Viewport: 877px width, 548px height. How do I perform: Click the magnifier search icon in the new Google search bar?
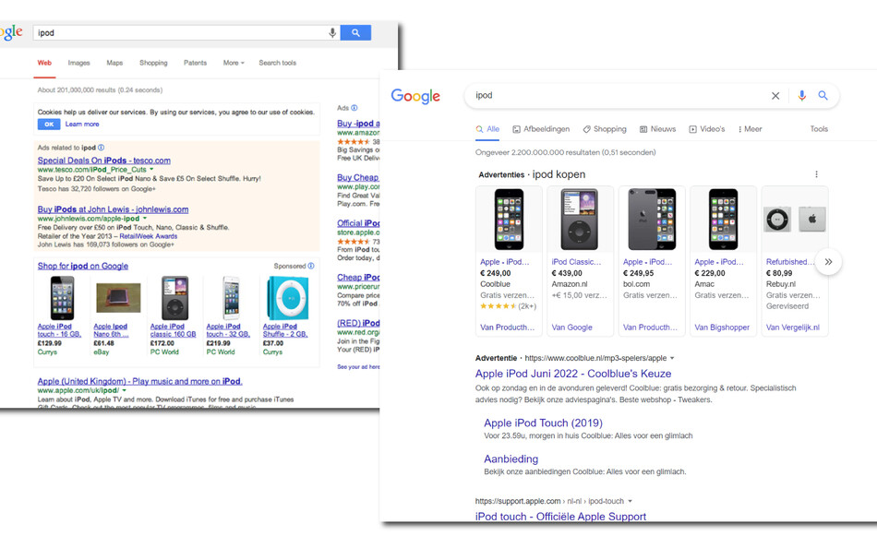(823, 96)
